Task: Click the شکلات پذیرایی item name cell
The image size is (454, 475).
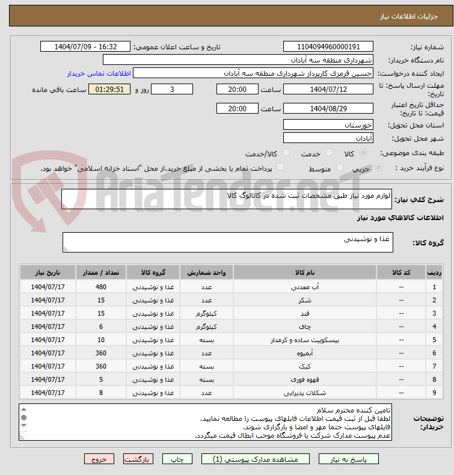Action: 305,393
